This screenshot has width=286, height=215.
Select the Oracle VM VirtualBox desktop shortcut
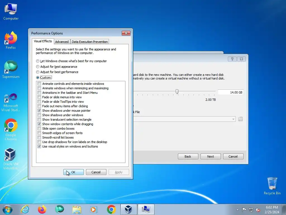[10, 159]
